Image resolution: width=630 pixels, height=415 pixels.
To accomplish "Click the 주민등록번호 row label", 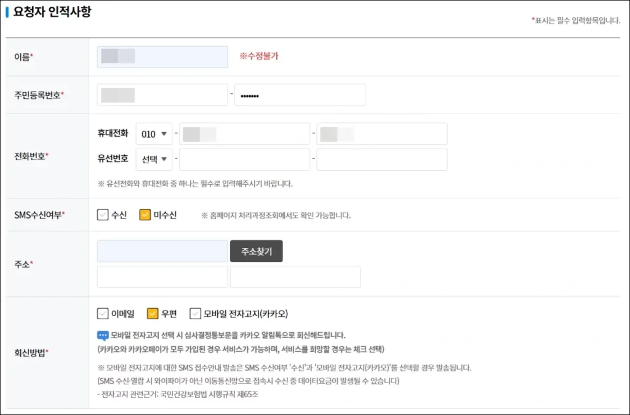I will click(x=39, y=95).
